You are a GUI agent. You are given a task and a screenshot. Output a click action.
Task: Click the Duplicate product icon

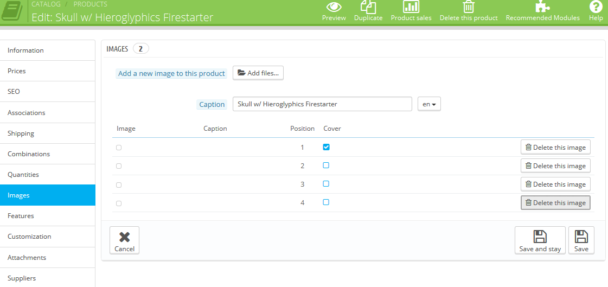click(x=368, y=7)
